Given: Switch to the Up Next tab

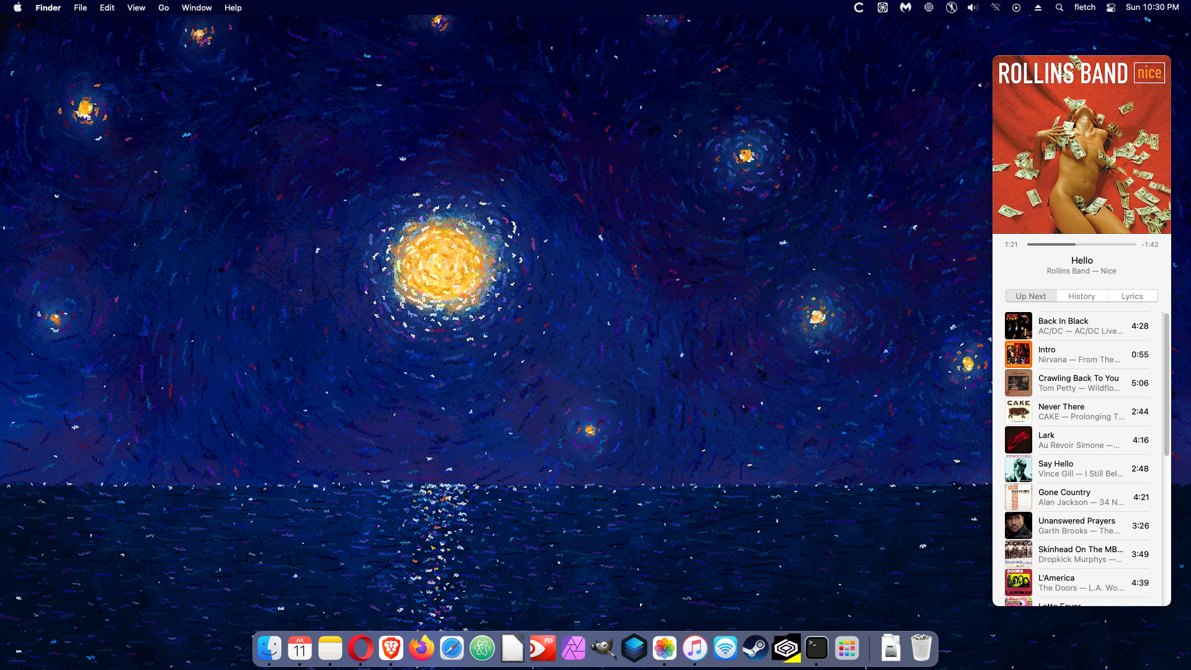Looking at the screenshot, I should pyautogui.click(x=1031, y=296).
